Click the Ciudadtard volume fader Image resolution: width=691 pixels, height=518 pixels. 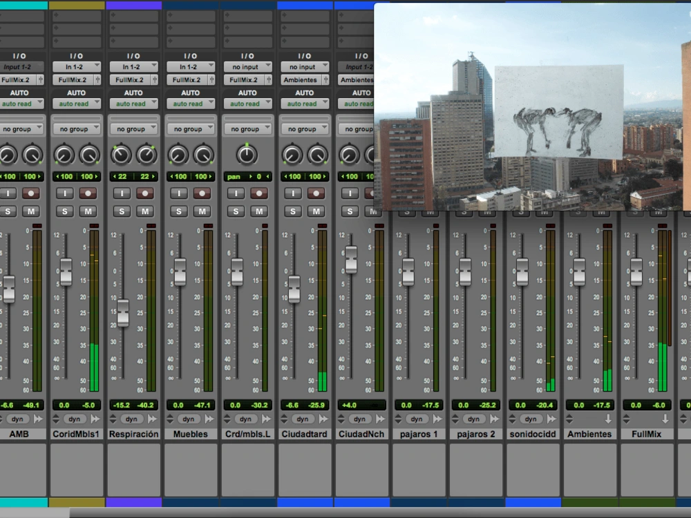click(x=294, y=289)
